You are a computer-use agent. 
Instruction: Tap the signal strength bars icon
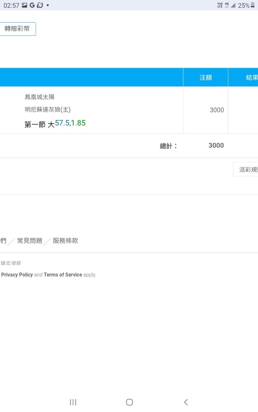pos(233,5)
